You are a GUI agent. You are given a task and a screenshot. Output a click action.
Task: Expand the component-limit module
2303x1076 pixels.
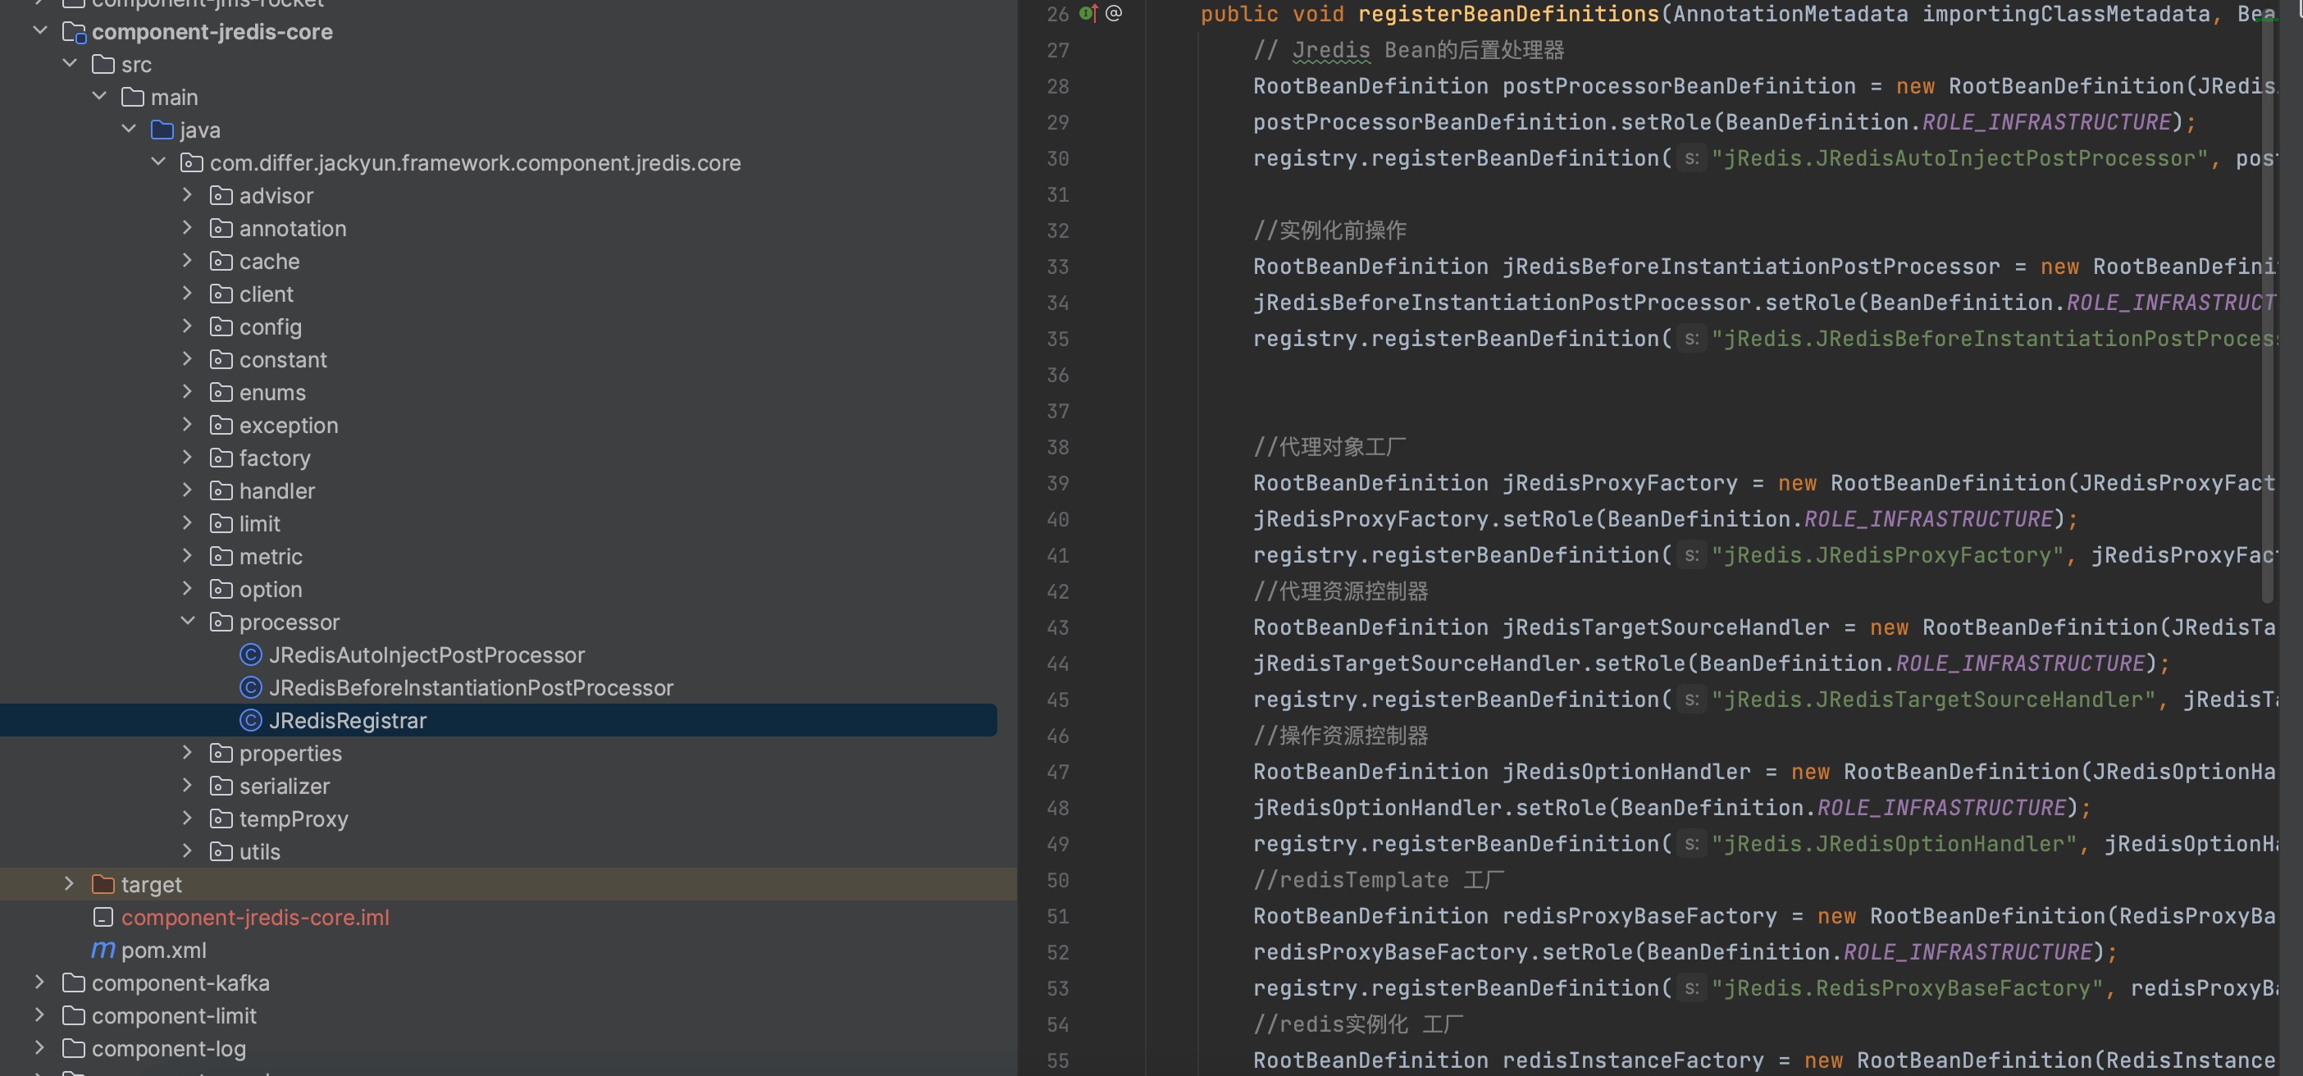point(39,1015)
